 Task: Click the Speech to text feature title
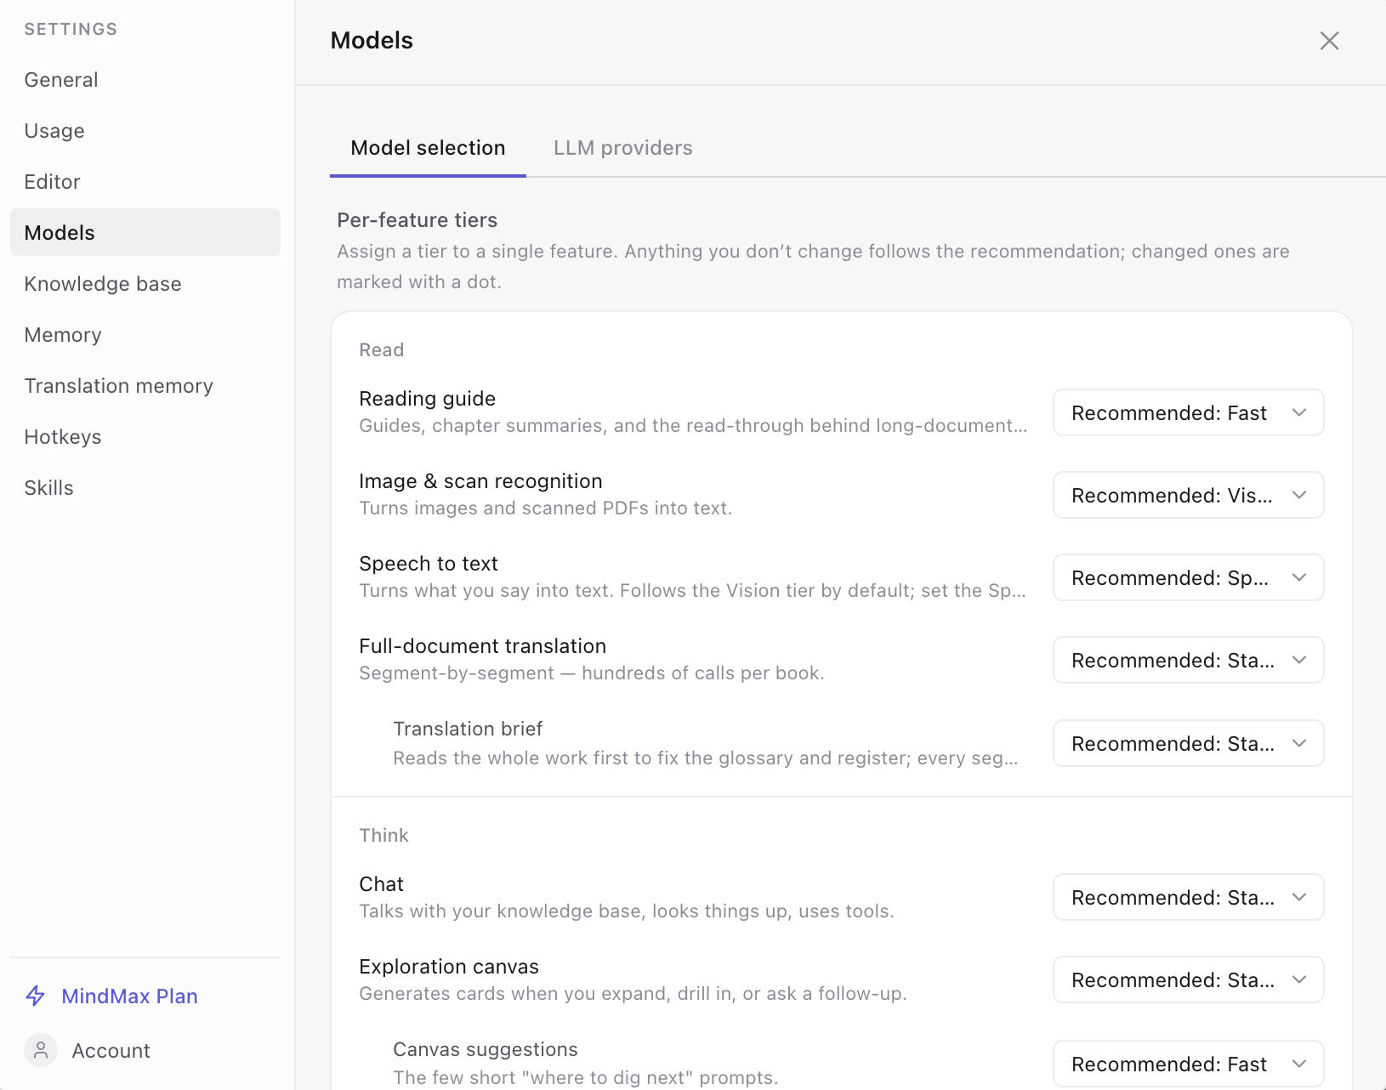click(429, 564)
